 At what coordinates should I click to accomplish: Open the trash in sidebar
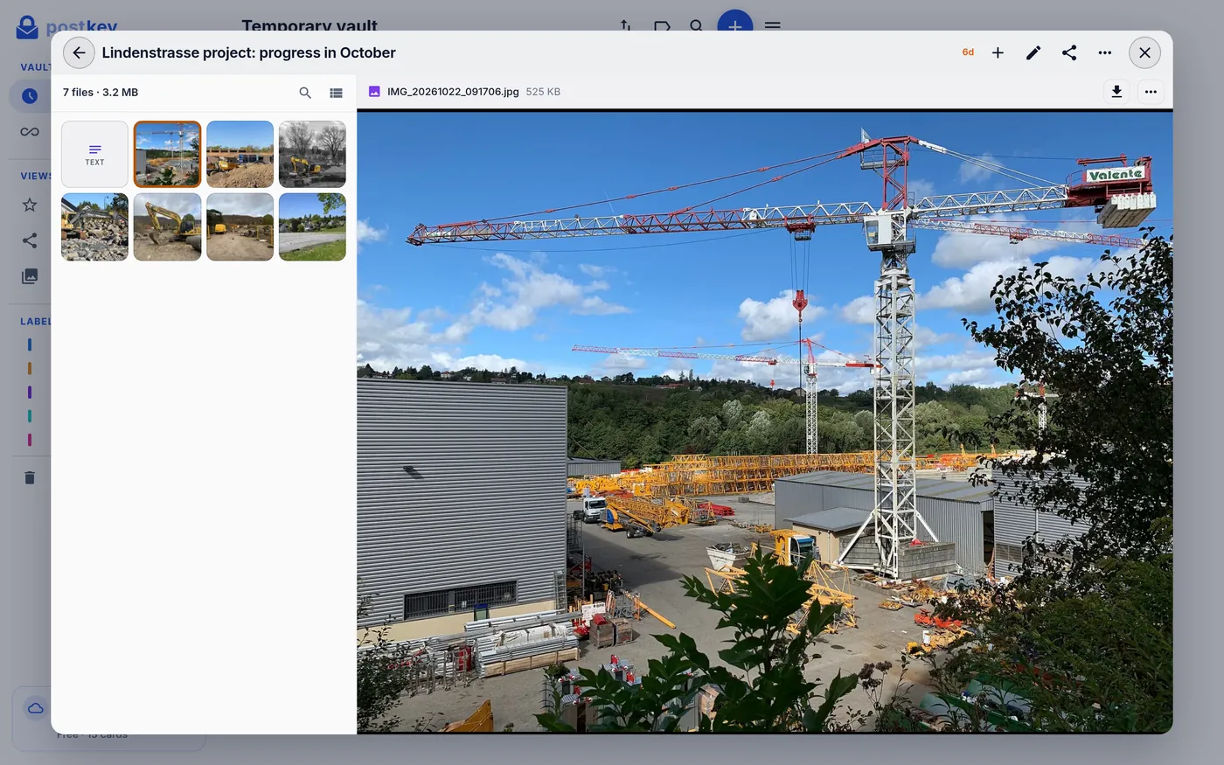[30, 477]
